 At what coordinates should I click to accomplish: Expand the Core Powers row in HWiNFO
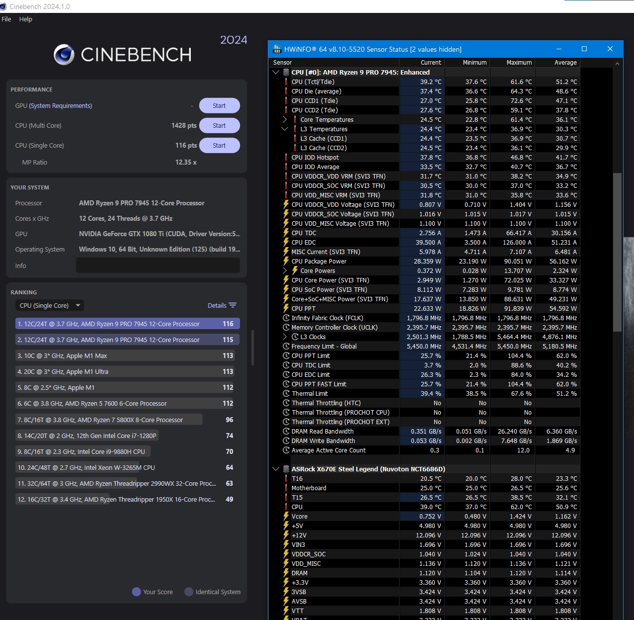coord(285,270)
